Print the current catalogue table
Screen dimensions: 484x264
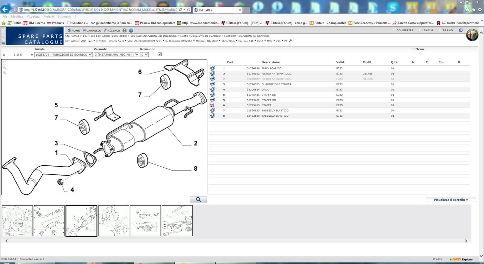click(x=125, y=30)
